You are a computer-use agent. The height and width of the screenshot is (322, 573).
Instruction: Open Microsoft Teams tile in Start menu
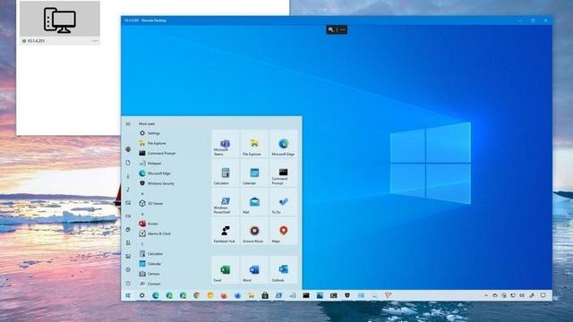225,143
